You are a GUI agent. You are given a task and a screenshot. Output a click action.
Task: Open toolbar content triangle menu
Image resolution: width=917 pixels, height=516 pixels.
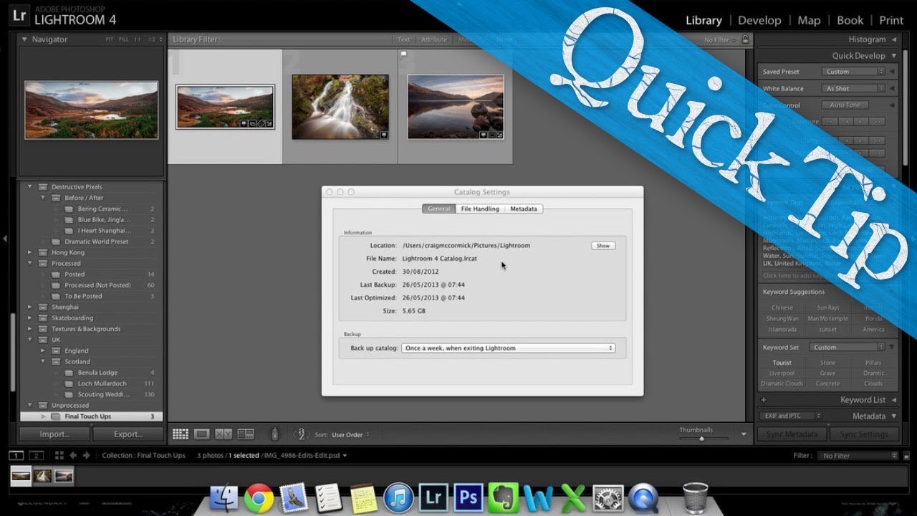(x=743, y=434)
